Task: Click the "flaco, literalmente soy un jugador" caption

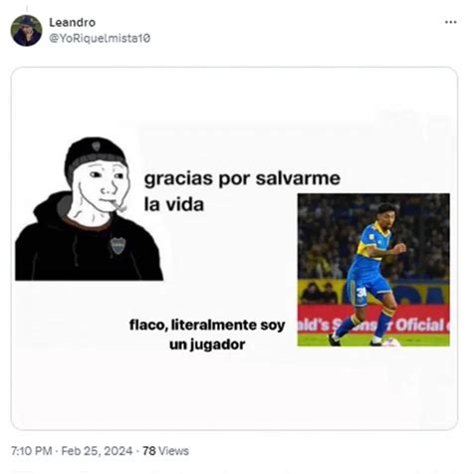Action: point(207,335)
